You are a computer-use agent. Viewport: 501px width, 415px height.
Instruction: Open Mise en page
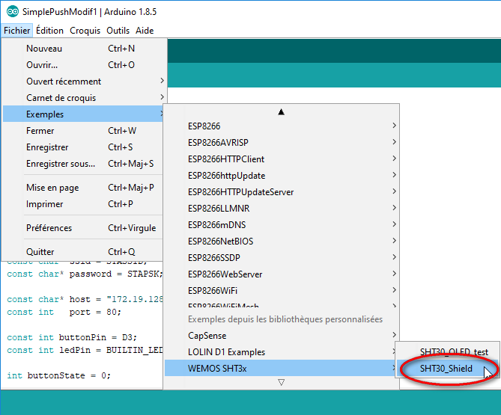tap(83, 188)
